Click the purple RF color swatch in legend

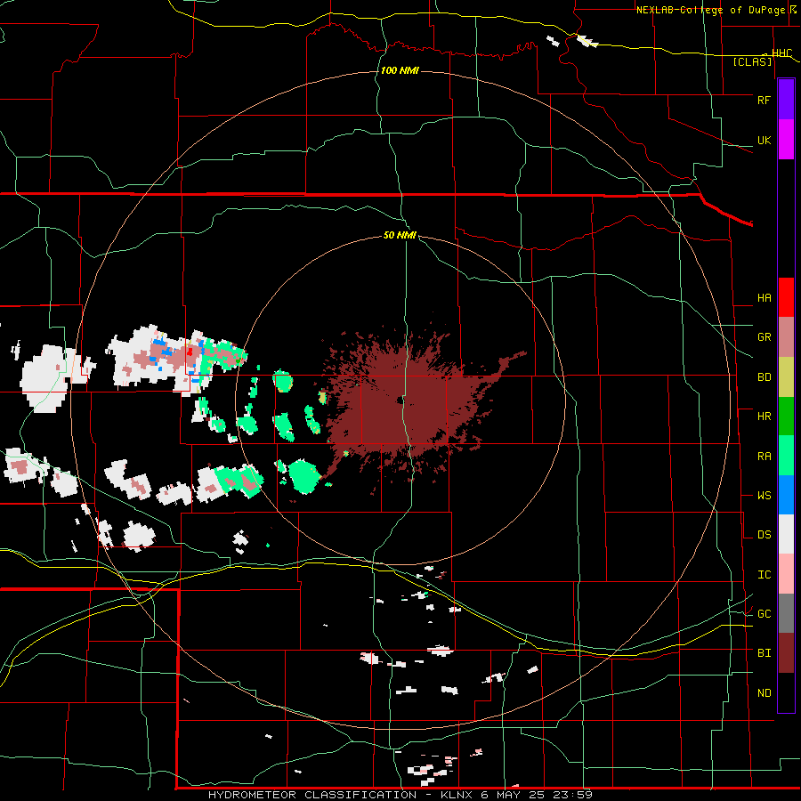coord(786,100)
